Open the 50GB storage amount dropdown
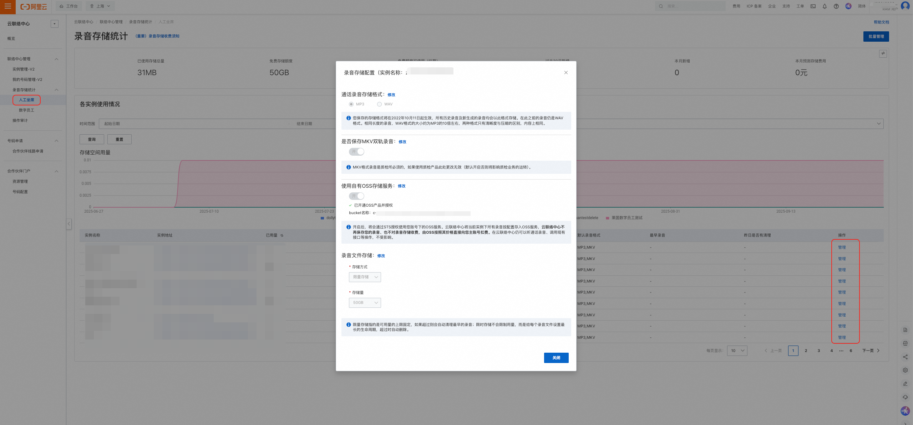Screen dimensions: 913x425 365,303
